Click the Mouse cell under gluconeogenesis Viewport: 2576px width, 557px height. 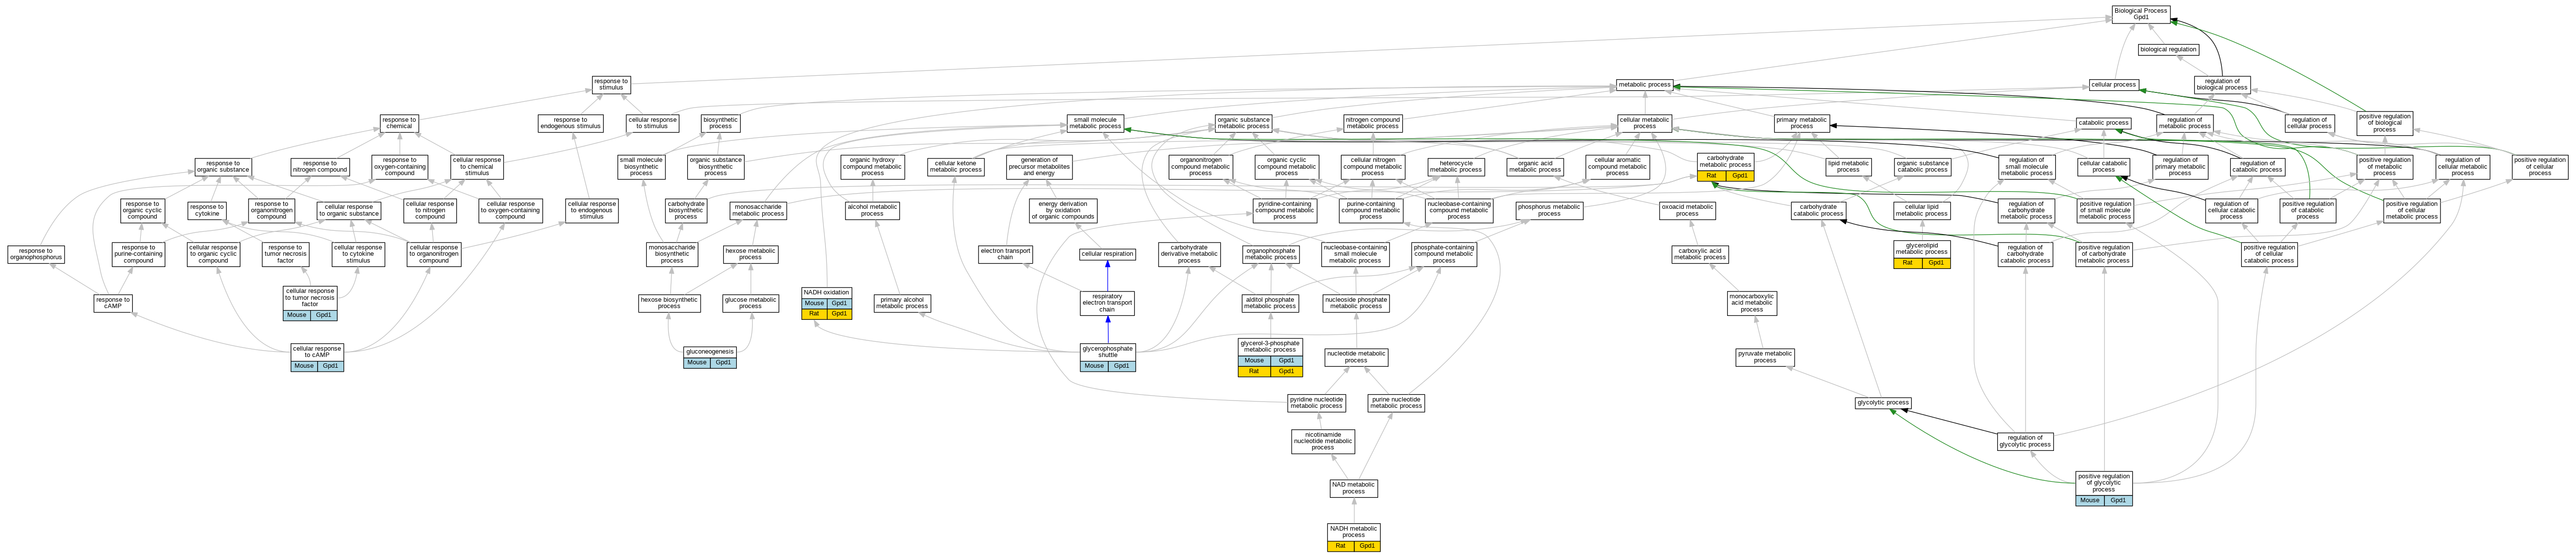697,363
